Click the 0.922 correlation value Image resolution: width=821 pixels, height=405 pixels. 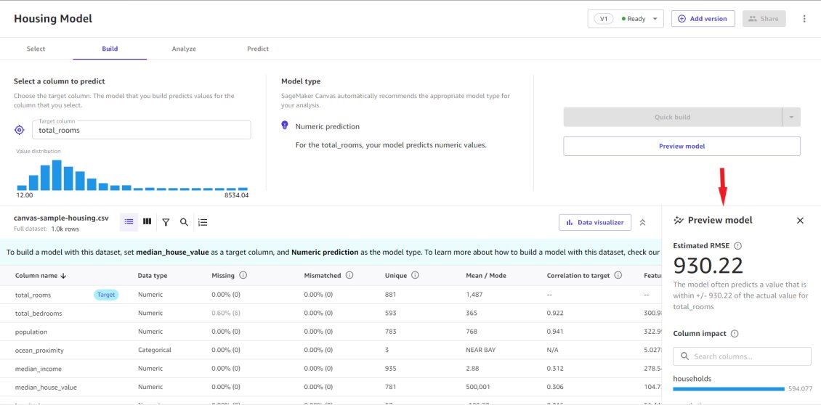click(555, 314)
